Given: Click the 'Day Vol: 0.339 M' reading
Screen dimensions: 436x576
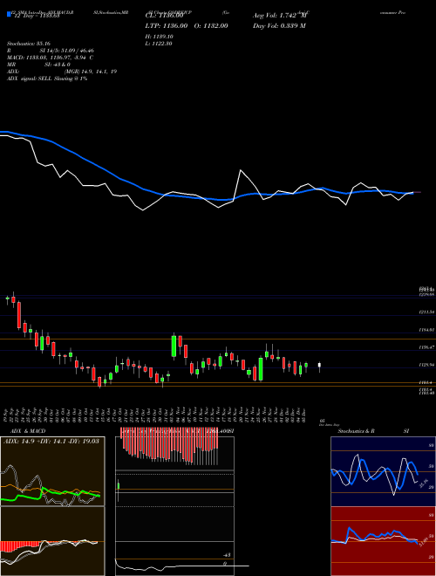Looking at the screenshot, I should click(279, 26).
